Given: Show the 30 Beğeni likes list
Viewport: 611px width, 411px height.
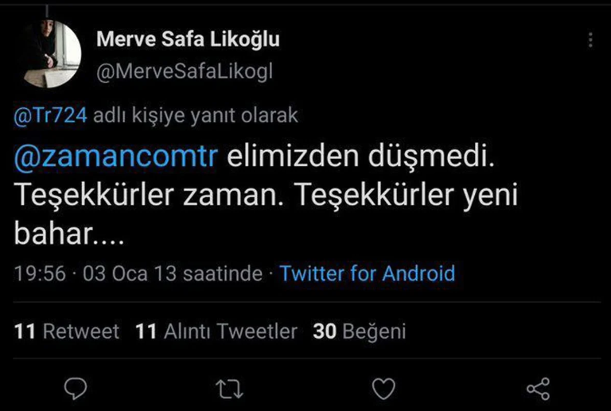Looking at the screenshot, I should [x=360, y=332].
